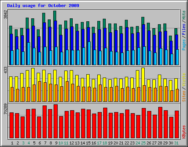This screenshot has height=147, width=188.
Task: Select day 14 on the x-axis
Action: pos(83,143)
